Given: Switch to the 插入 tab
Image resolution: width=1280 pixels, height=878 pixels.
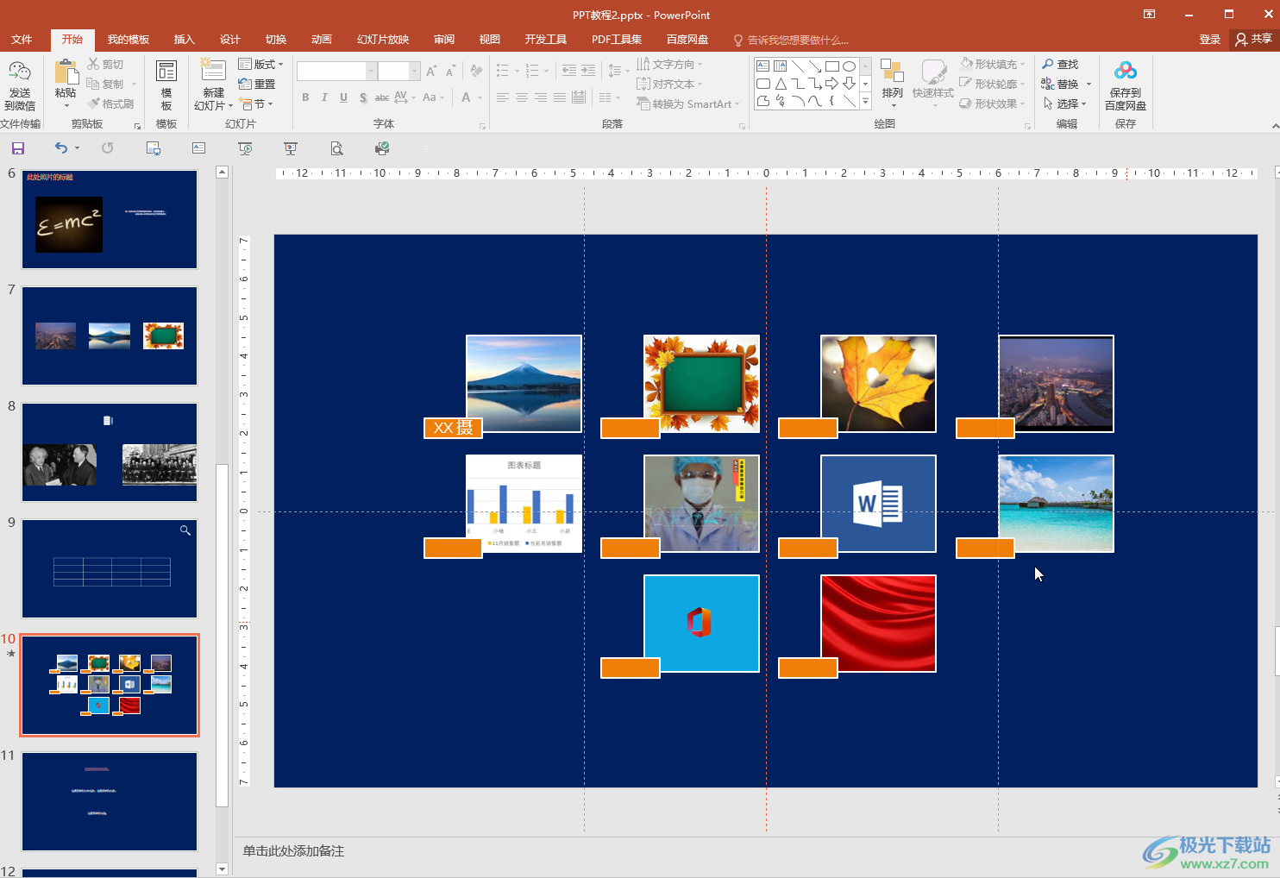Looking at the screenshot, I should (185, 40).
